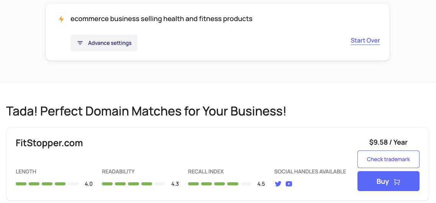This screenshot has height=203, width=436.
Task: Click the LENGTH label
Action: (26, 172)
